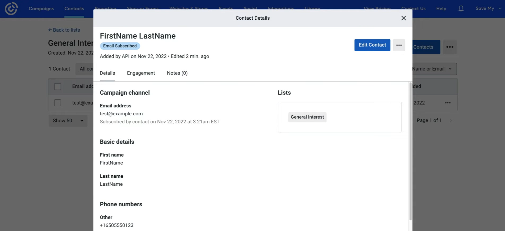The image size is (505, 231).
Task: Click the Edit Contact button
Action: pos(372,45)
